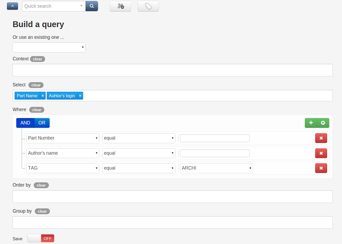Select the AND condition

25,123
